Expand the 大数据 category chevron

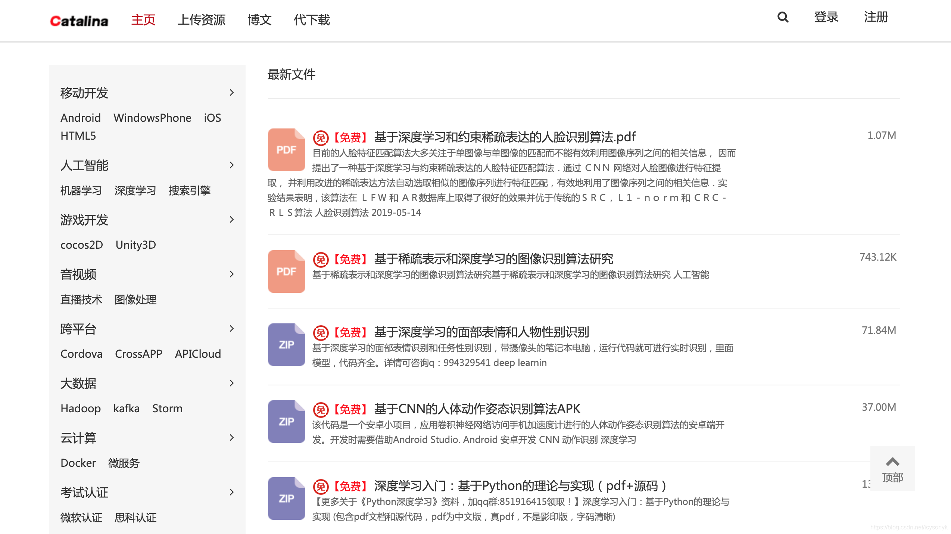(x=232, y=383)
